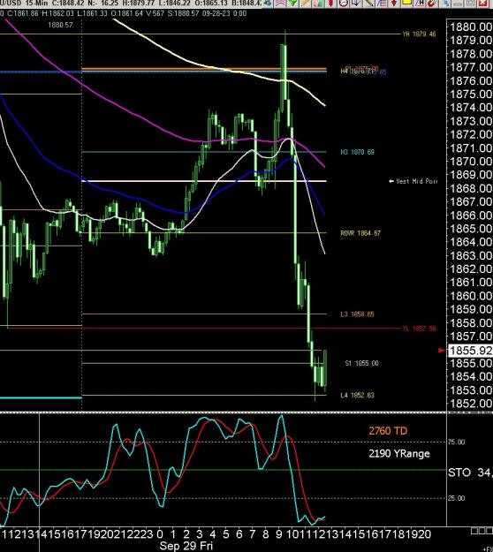Click the '2760 TD' orange text
The width and height of the screenshot is (493, 552).
[388, 431]
